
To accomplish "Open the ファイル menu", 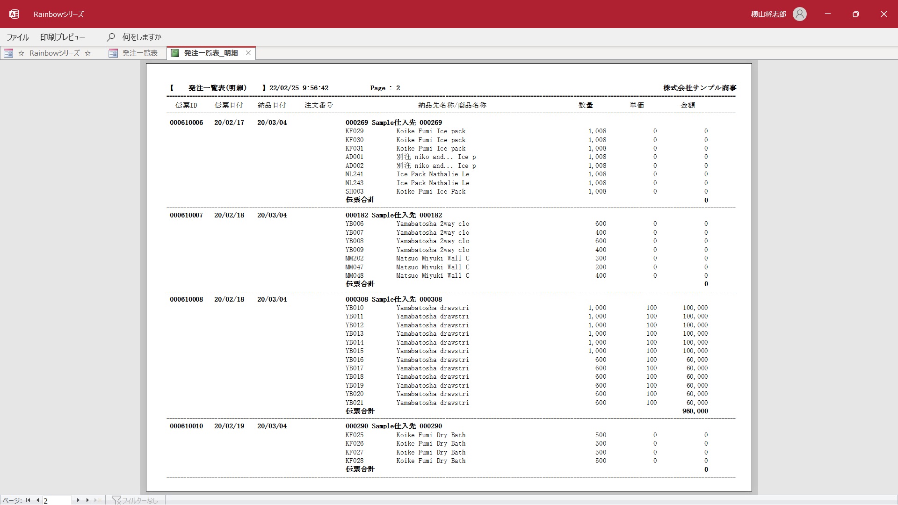I will 18,37.
